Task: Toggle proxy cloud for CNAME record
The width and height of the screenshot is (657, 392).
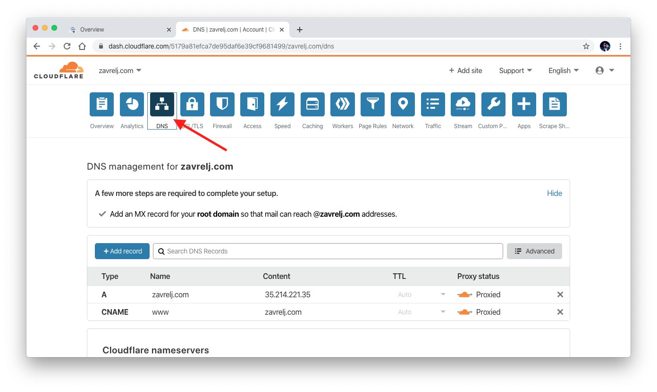Action: coord(465,312)
